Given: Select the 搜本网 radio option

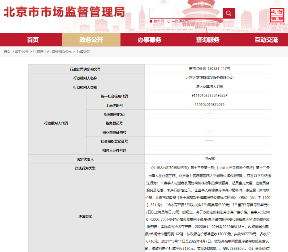Looking at the screenshot, I should pos(157,21).
